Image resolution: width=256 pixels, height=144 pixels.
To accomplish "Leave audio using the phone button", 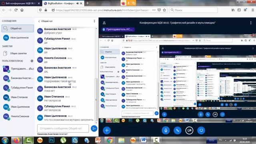I will tap(178, 130).
